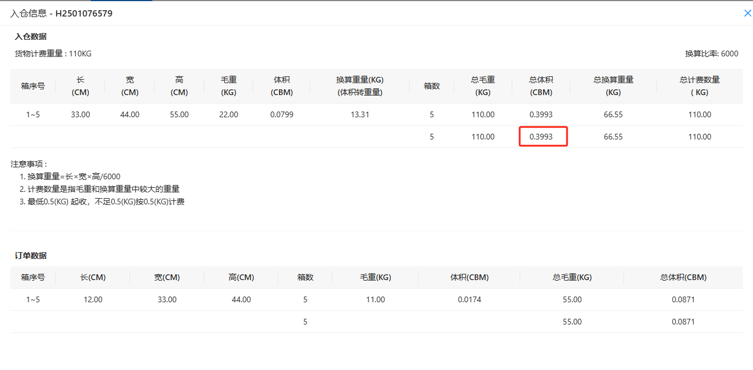Close the 入仓信息 dialog
753x370 pixels.
pyautogui.click(x=747, y=13)
